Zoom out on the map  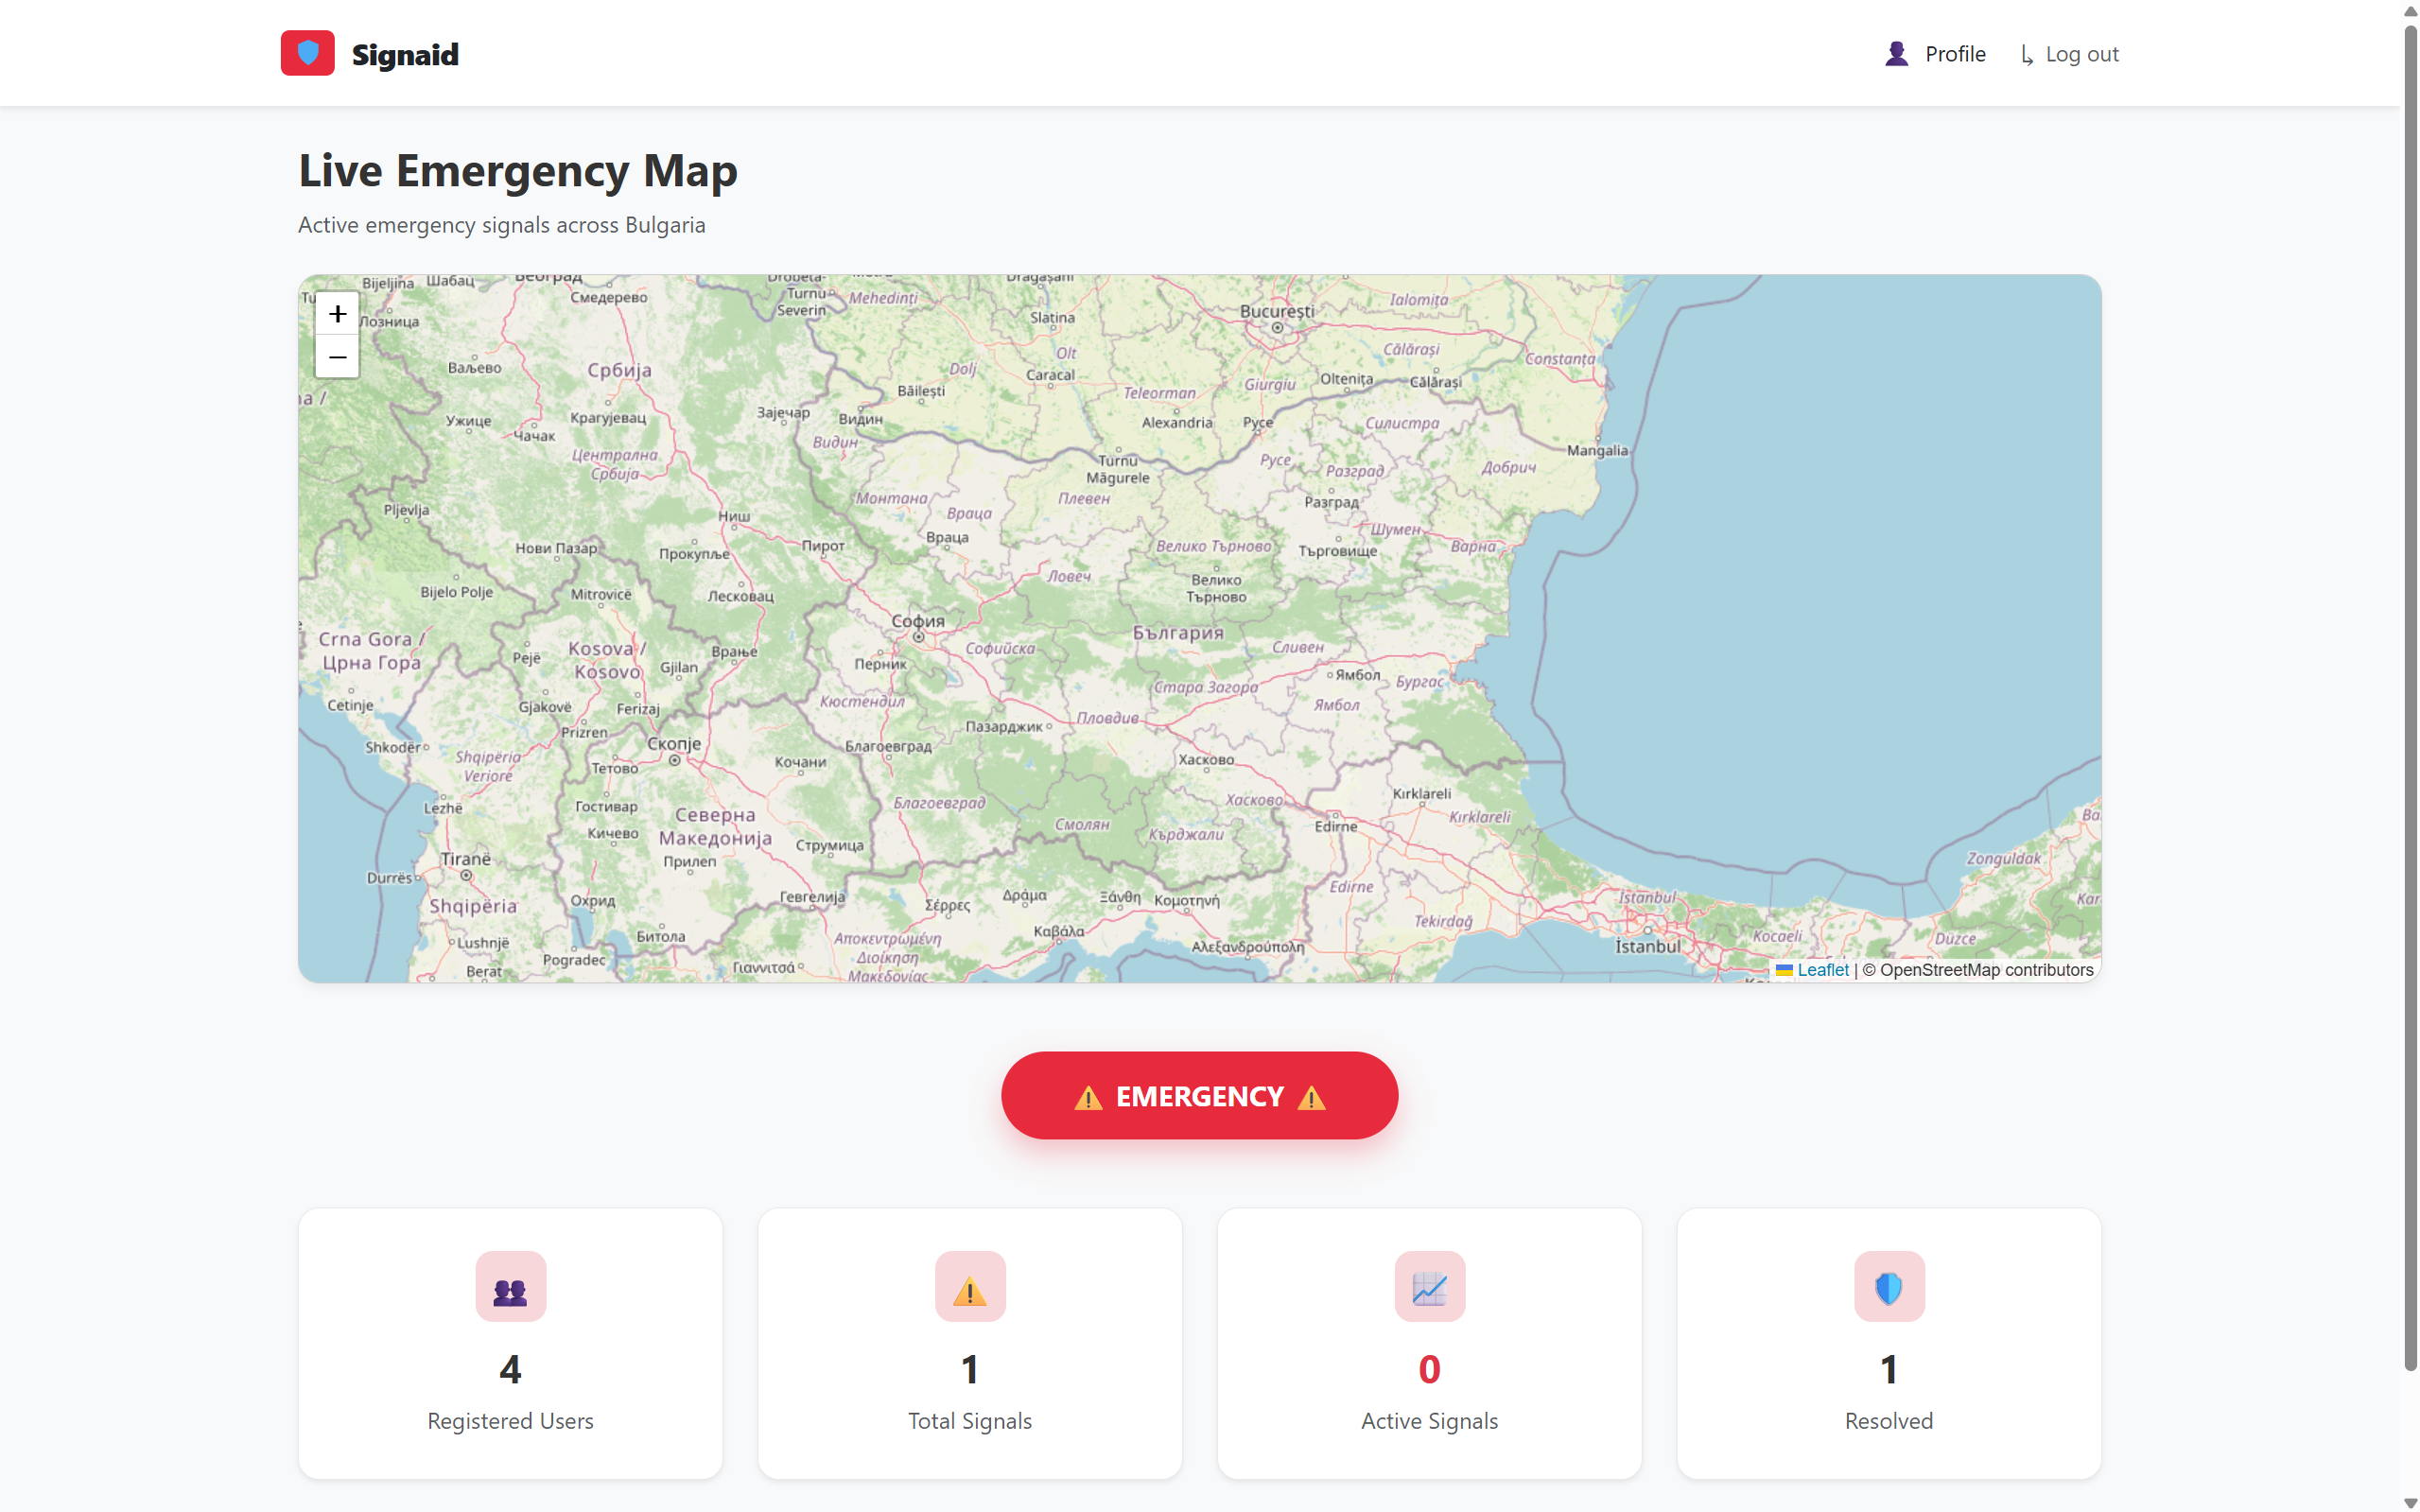click(337, 357)
